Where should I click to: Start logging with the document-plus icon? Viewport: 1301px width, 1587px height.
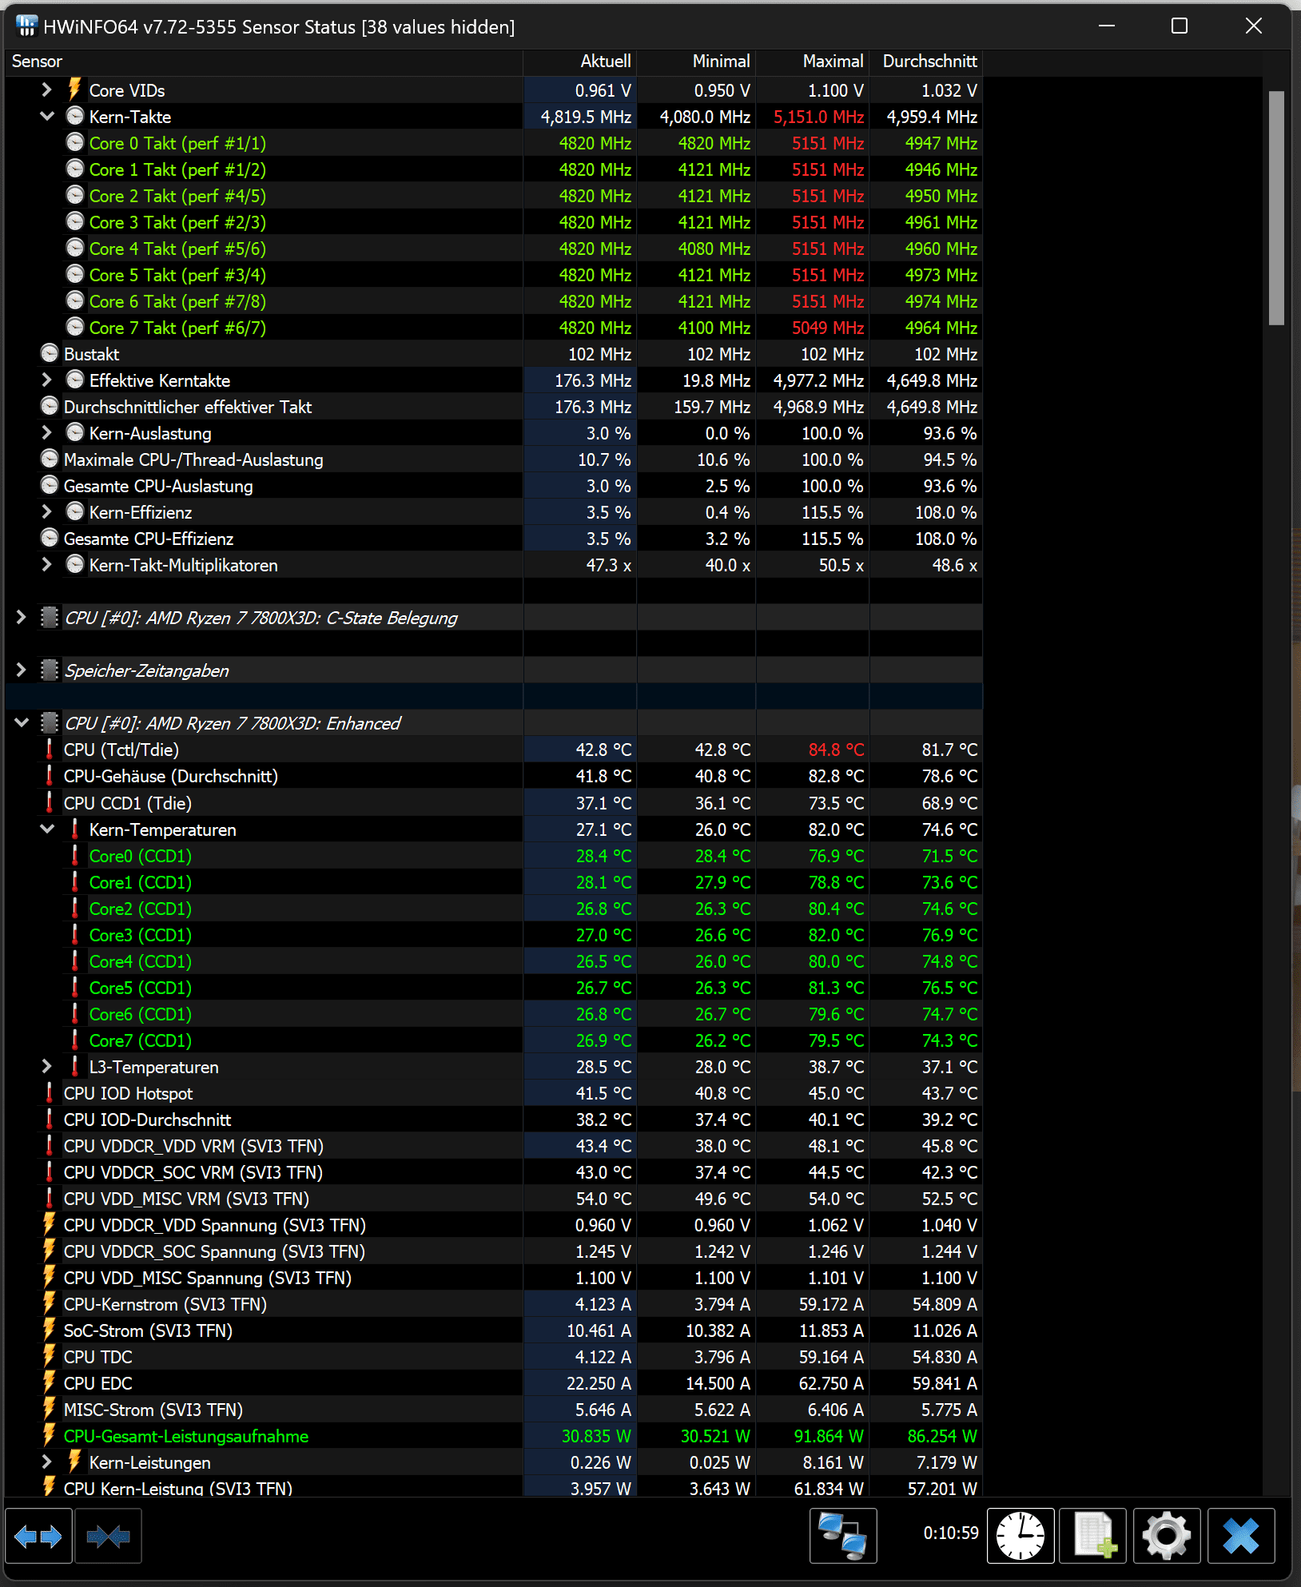click(1093, 1535)
